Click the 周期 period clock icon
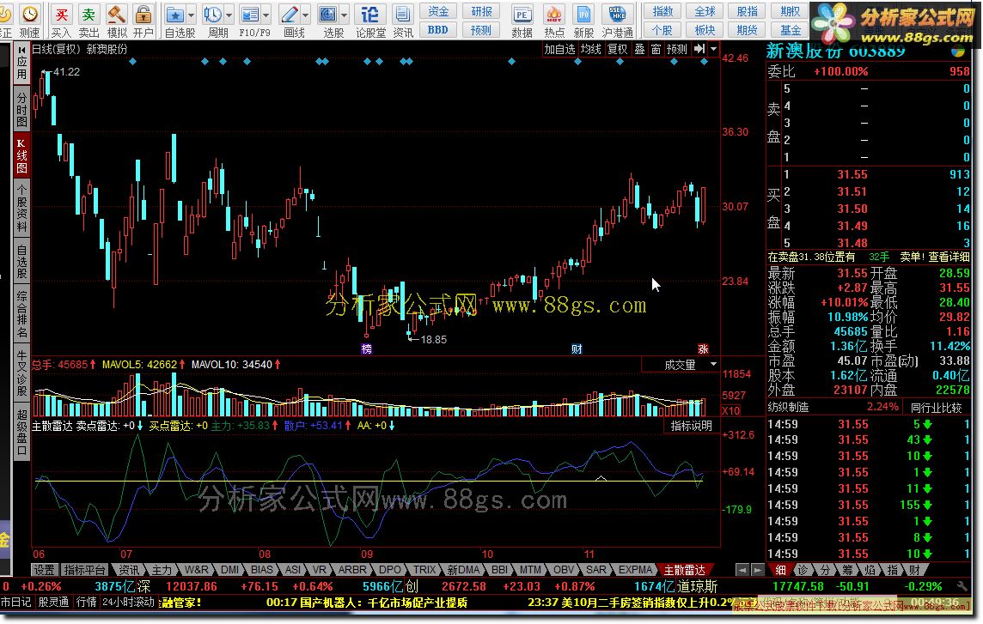The width and height of the screenshot is (983, 624). tap(213, 14)
